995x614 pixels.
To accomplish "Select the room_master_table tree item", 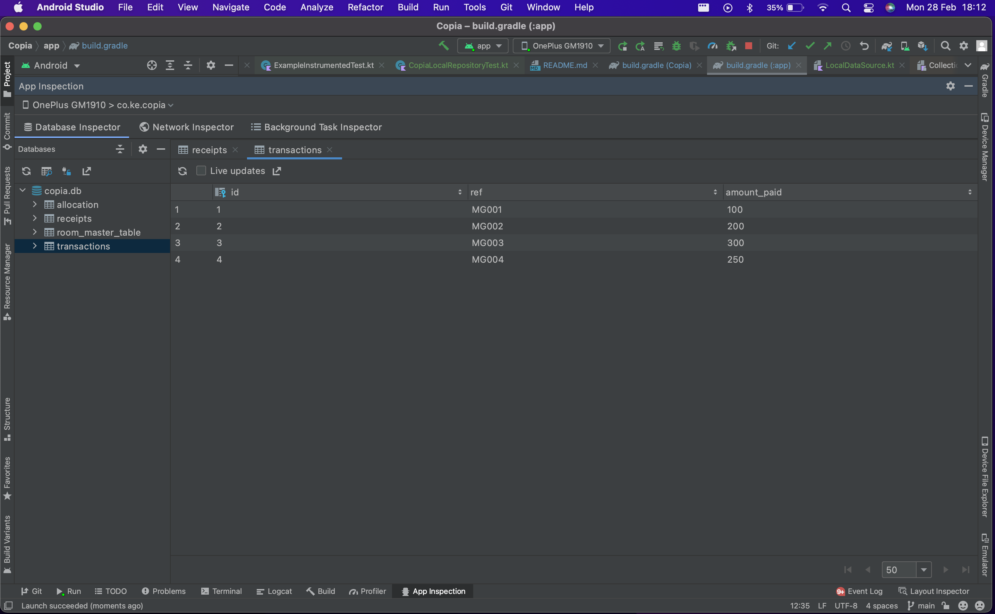I will click(99, 232).
